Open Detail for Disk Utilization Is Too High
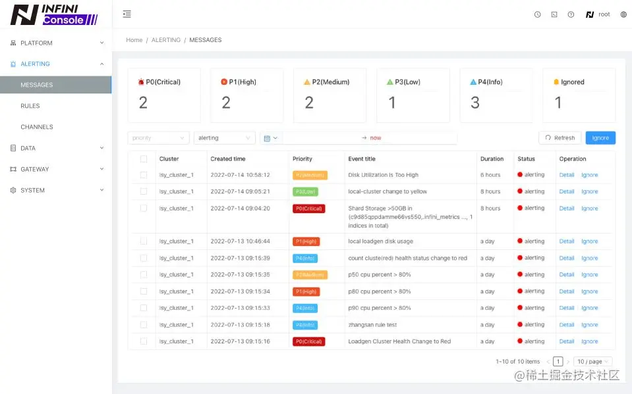 point(566,175)
